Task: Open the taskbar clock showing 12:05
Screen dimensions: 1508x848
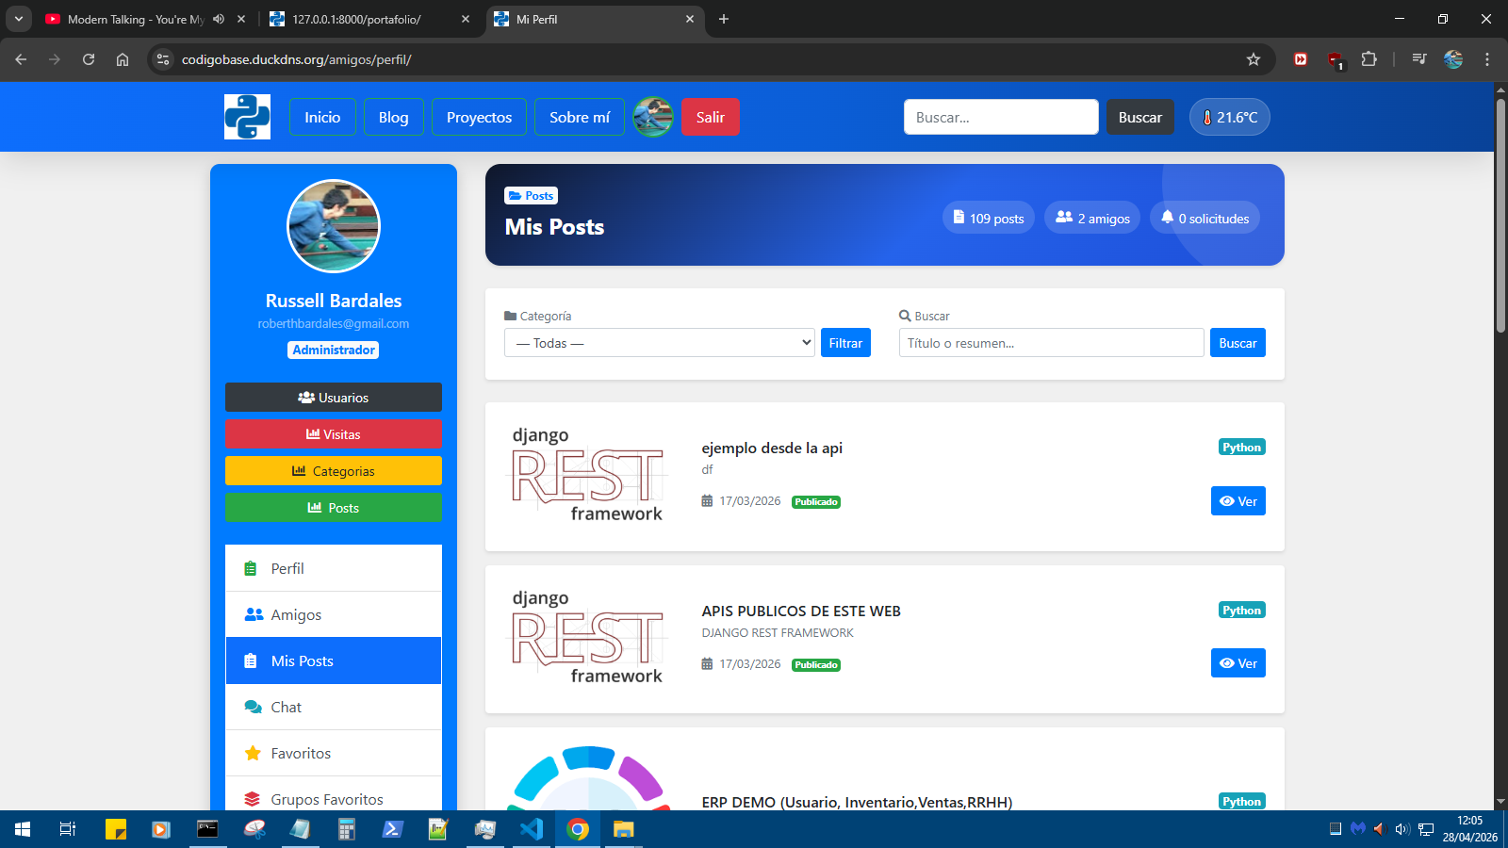Action: click(x=1469, y=829)
